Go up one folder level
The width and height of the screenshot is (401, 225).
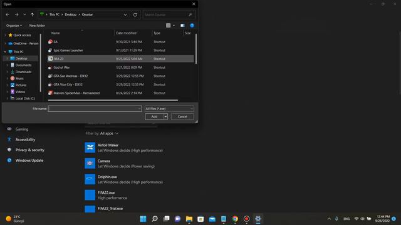32,15
